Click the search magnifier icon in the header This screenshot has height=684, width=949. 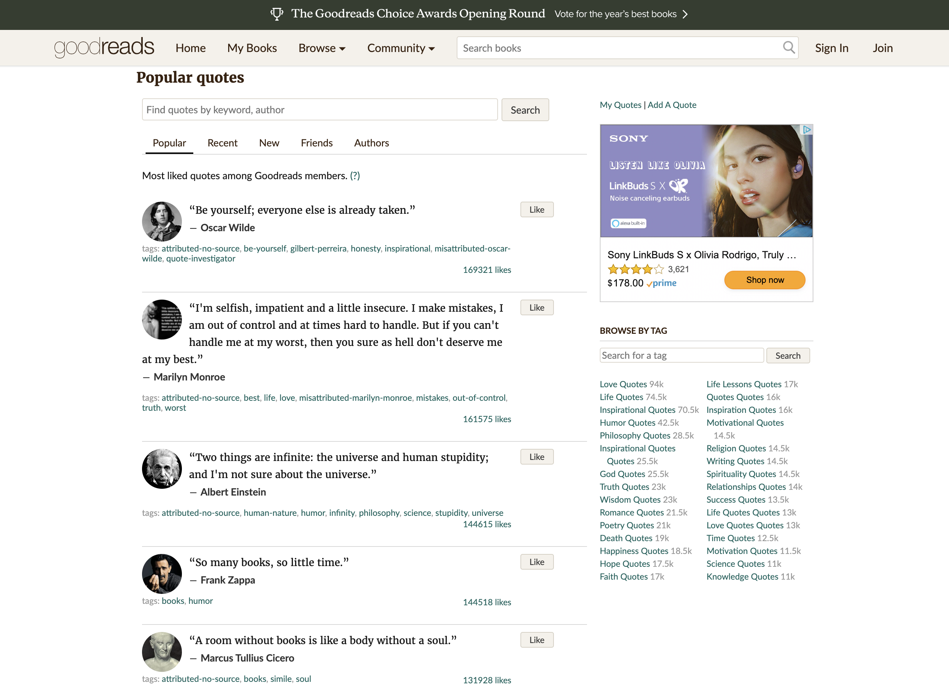[x=788, y=47]
